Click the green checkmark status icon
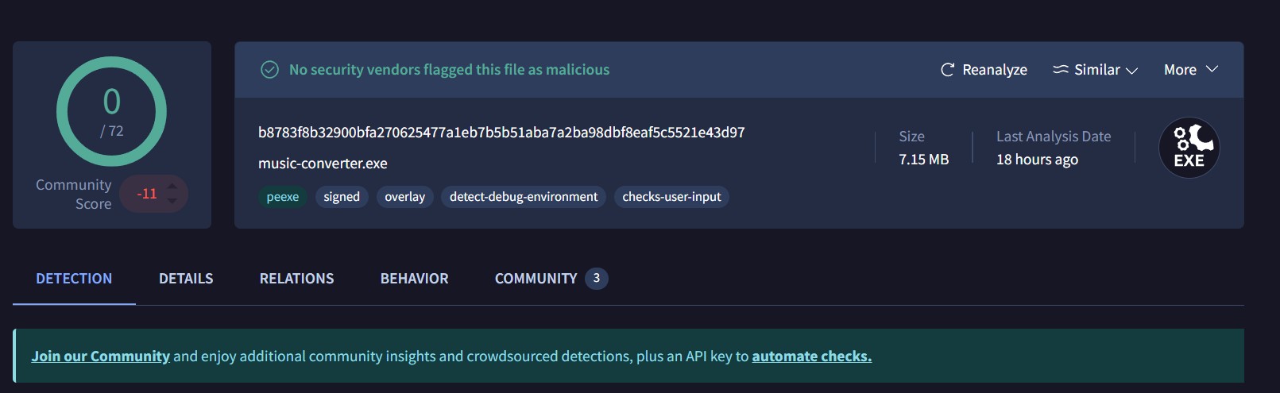The width and height of the screenshot is (1280, 393). [x=270, y=70]
